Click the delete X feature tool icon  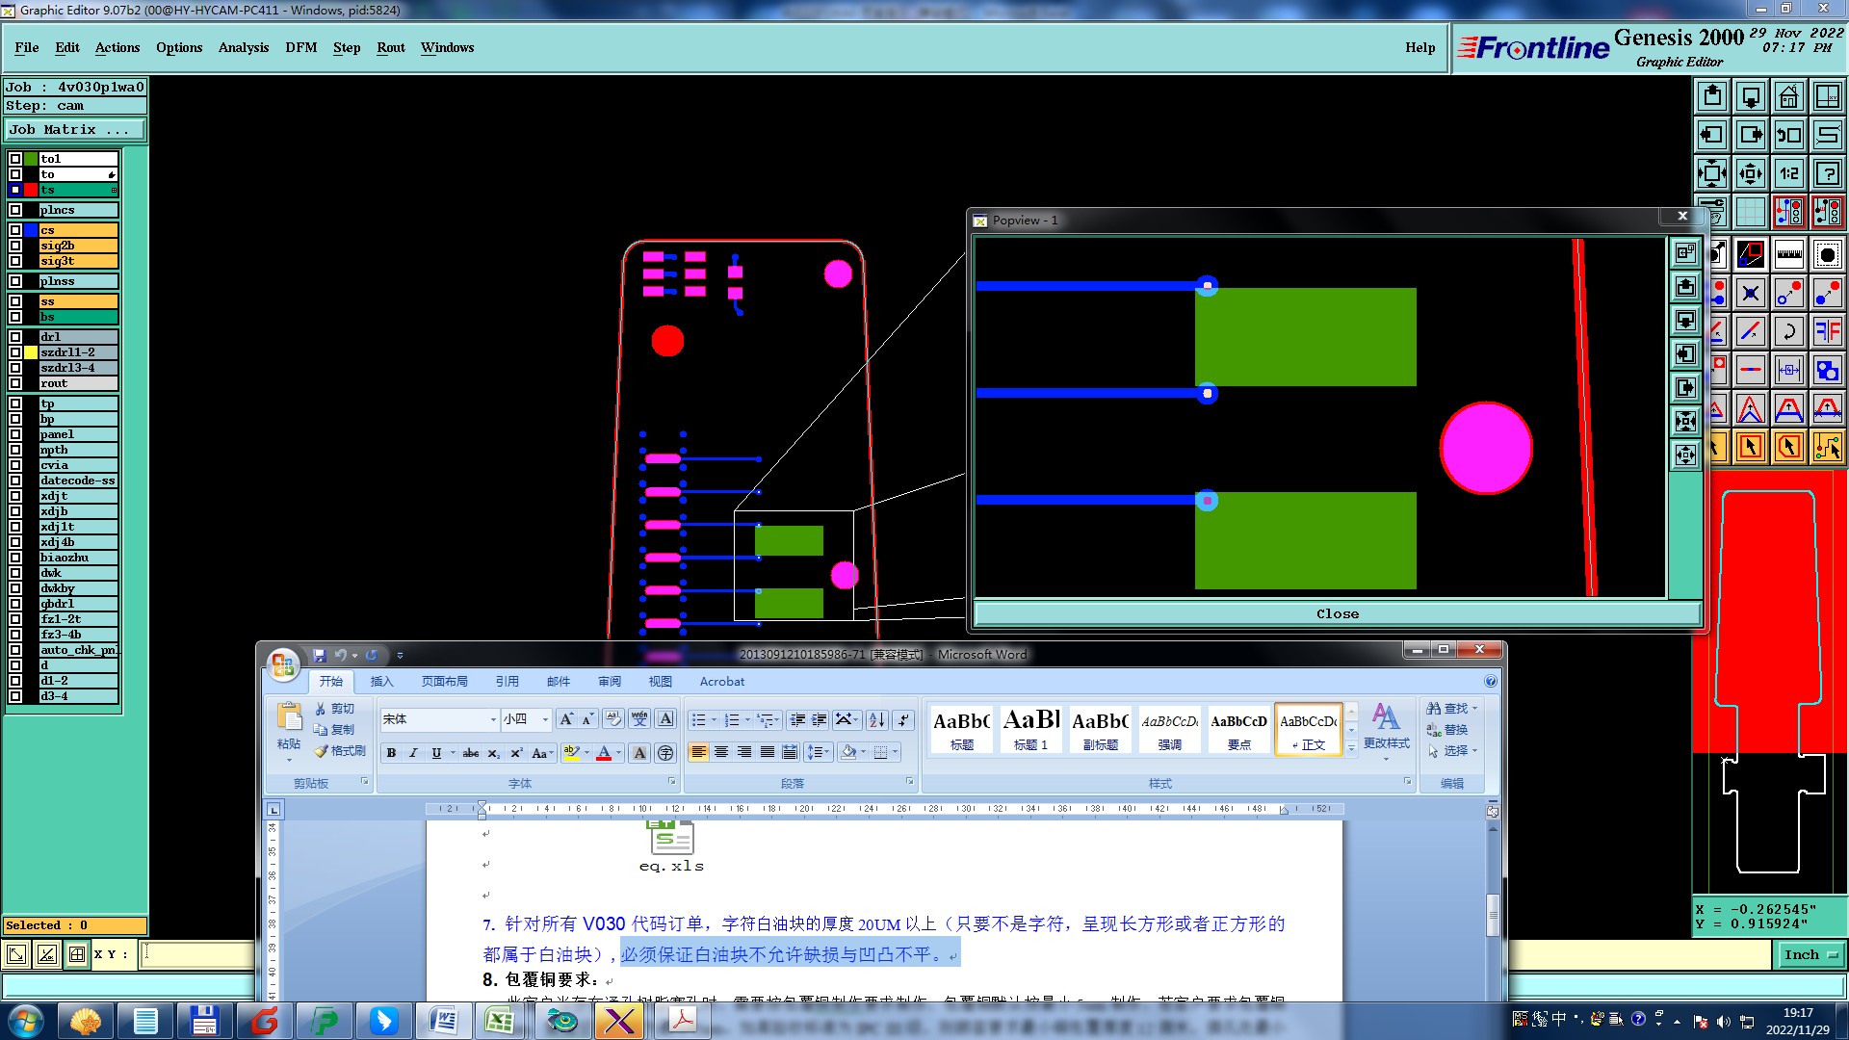point(1750,293)
